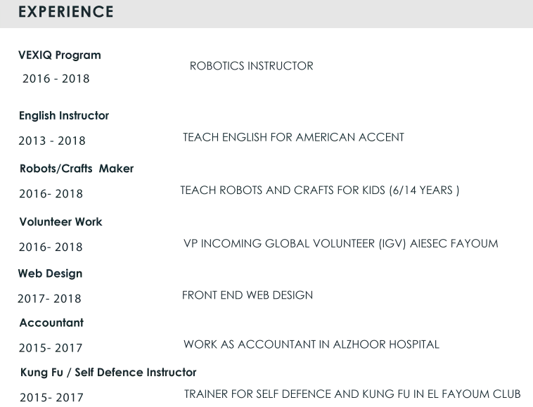The width and height of the screenshot is (533, 407).
Task: Click the FRONT END WEB DESIGN text
Action: click(248, 295)
